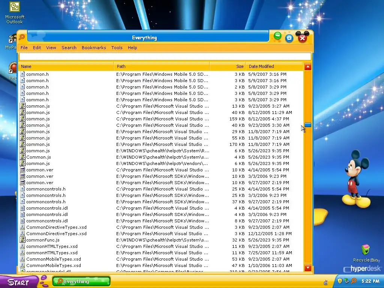Open the Edit menu
Image resolution: width=384 pixels, height=288 pixels.
[x=37, y=48]
